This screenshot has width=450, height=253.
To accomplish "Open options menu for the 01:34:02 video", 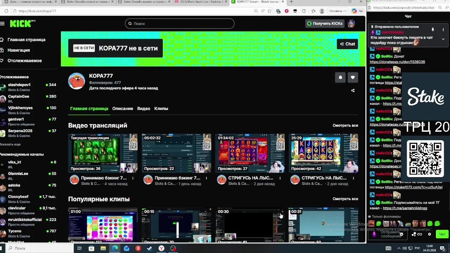I will [280, 178].
